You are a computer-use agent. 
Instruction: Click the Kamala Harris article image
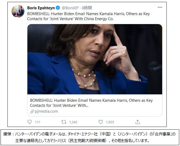95,59
